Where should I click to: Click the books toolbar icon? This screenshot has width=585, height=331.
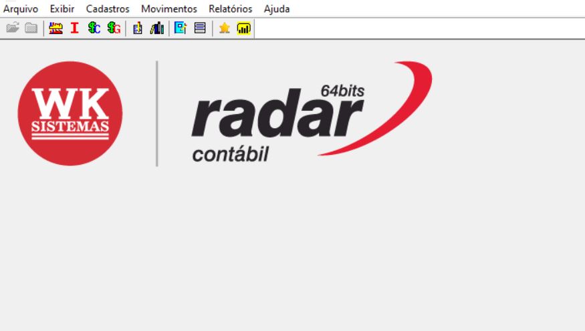tap(157, 28)
